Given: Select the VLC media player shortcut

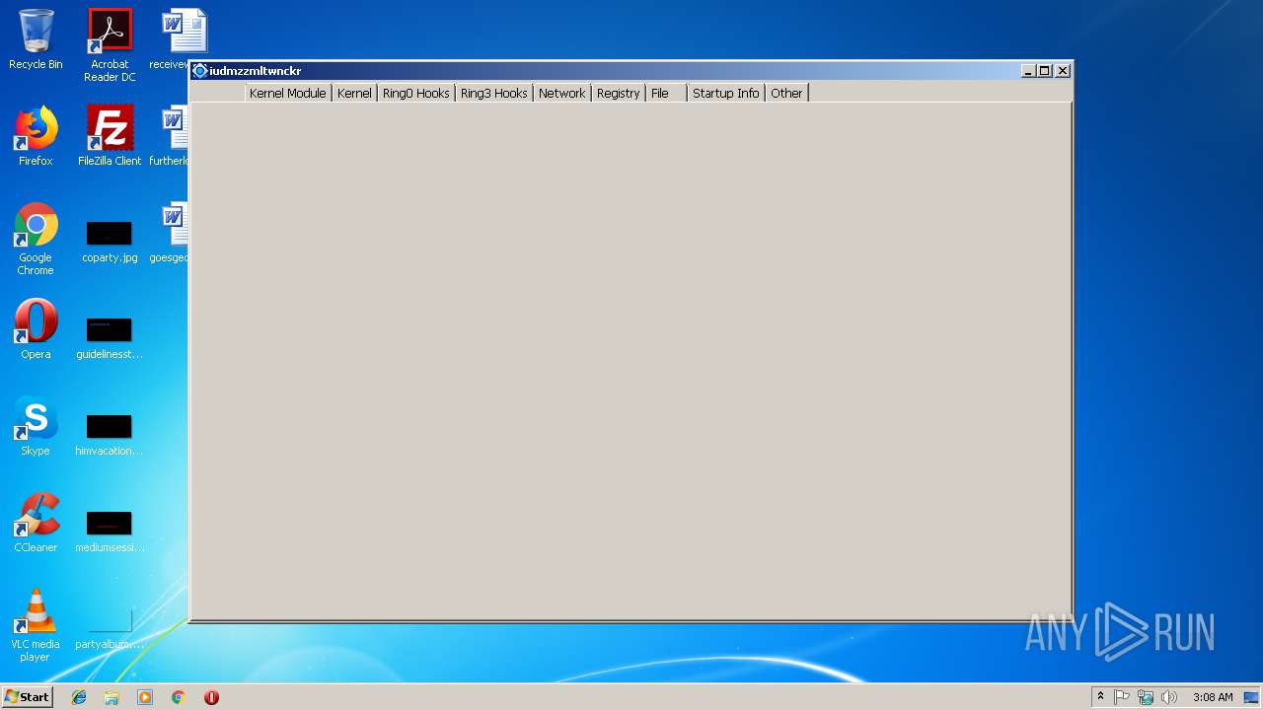Looking at the screenshot, I should [x=36, y=625].
